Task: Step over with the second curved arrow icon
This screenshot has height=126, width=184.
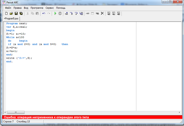Action: coord(76,14)
